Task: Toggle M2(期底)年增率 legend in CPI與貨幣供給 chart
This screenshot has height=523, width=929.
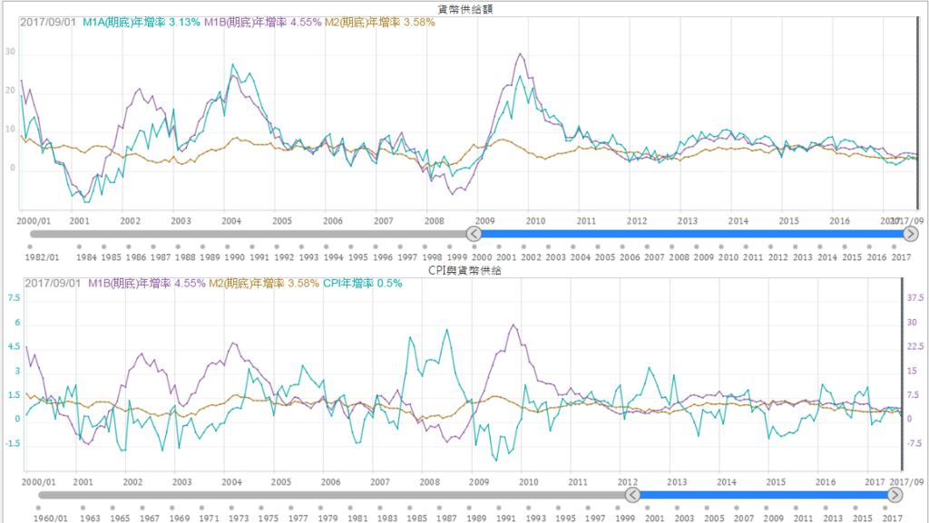Action: pos(264,284)
